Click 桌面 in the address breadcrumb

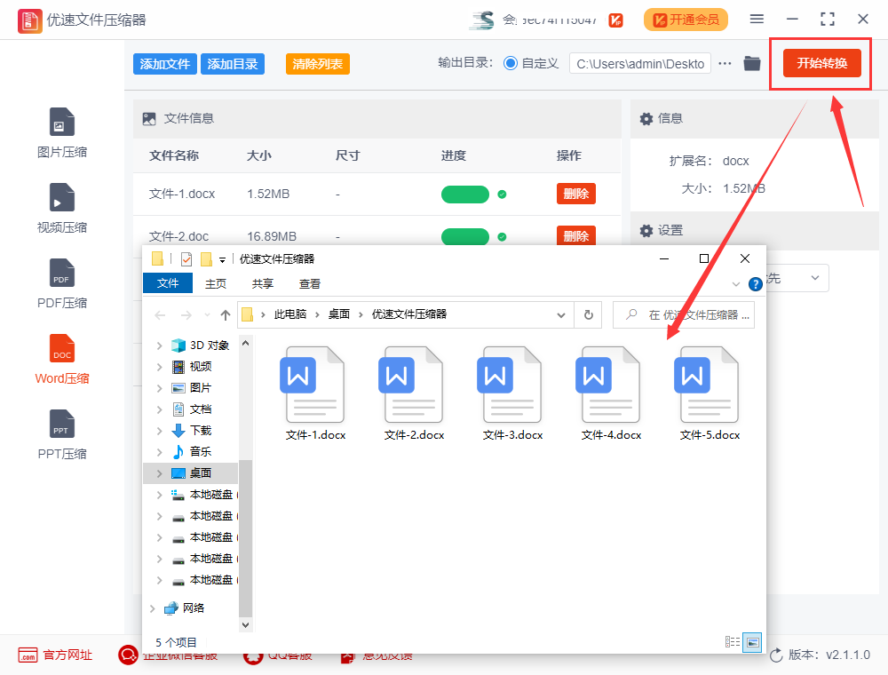pyautogui.click(x=338, y=314)
